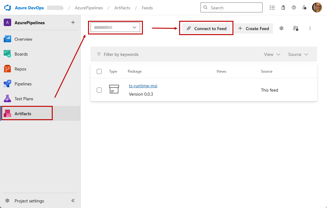
Task: Open Feeds breadcrumb
Action: click(x=147, y=8)
